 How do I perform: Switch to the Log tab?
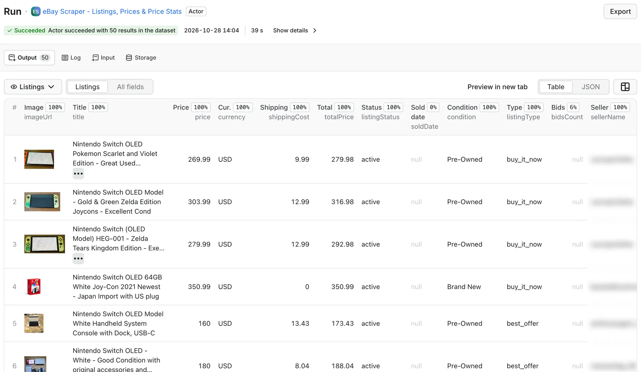(x=71, y=58)
